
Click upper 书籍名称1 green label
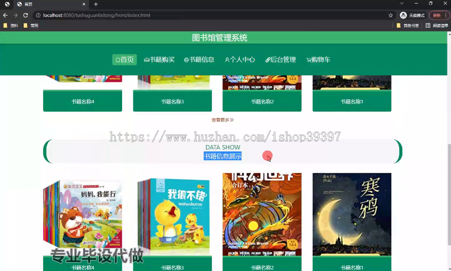point(352,101)
